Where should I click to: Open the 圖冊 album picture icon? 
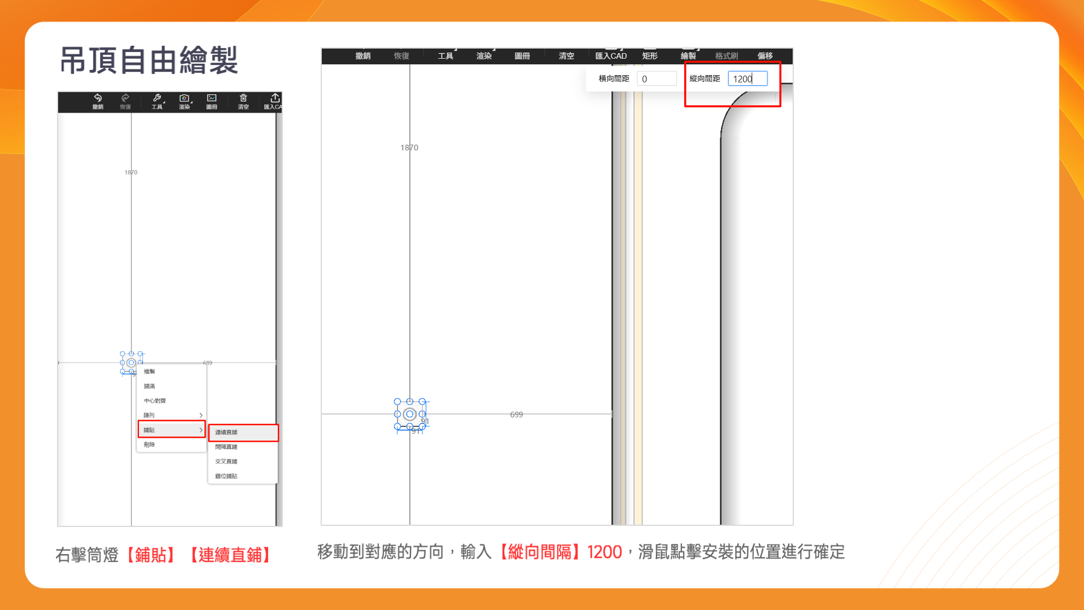click(212, 98)
